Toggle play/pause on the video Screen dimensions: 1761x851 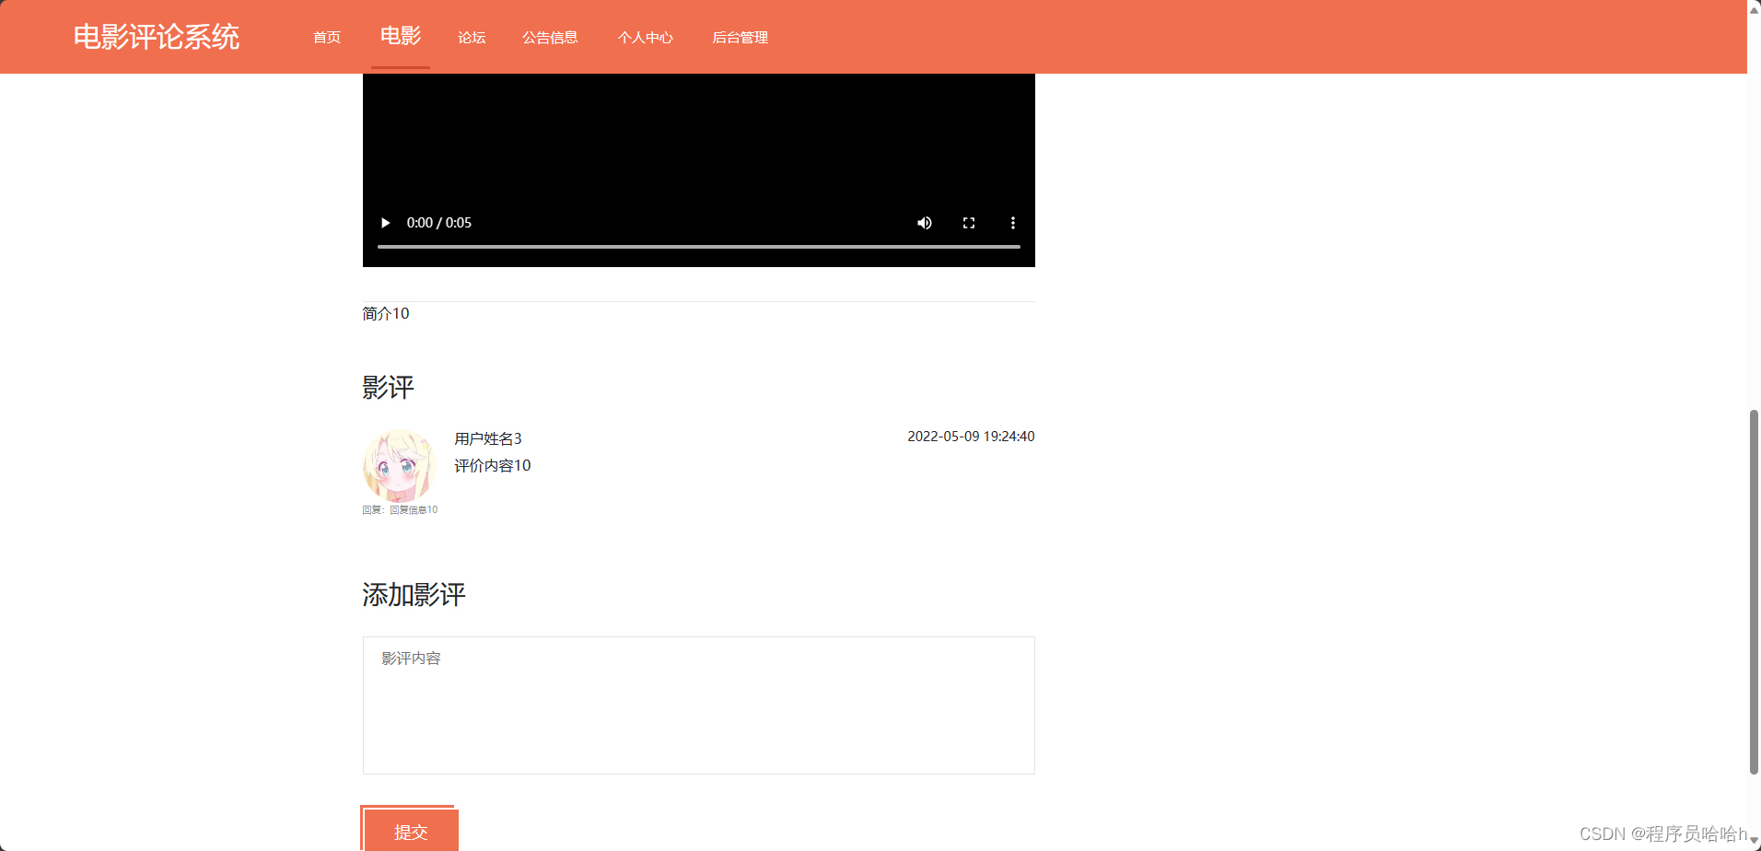[x=384, y=222]
